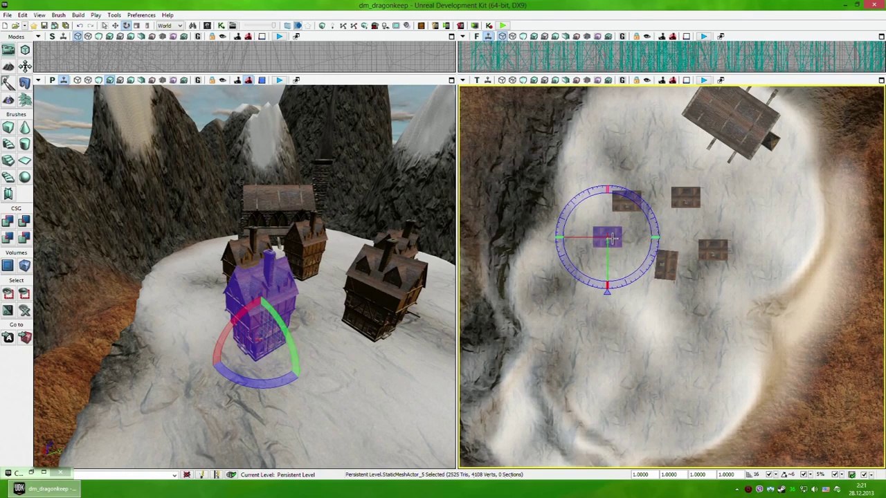Toggle Game View G in top viewport
Viewport: 886px width, 498px height.
(622, 80)
